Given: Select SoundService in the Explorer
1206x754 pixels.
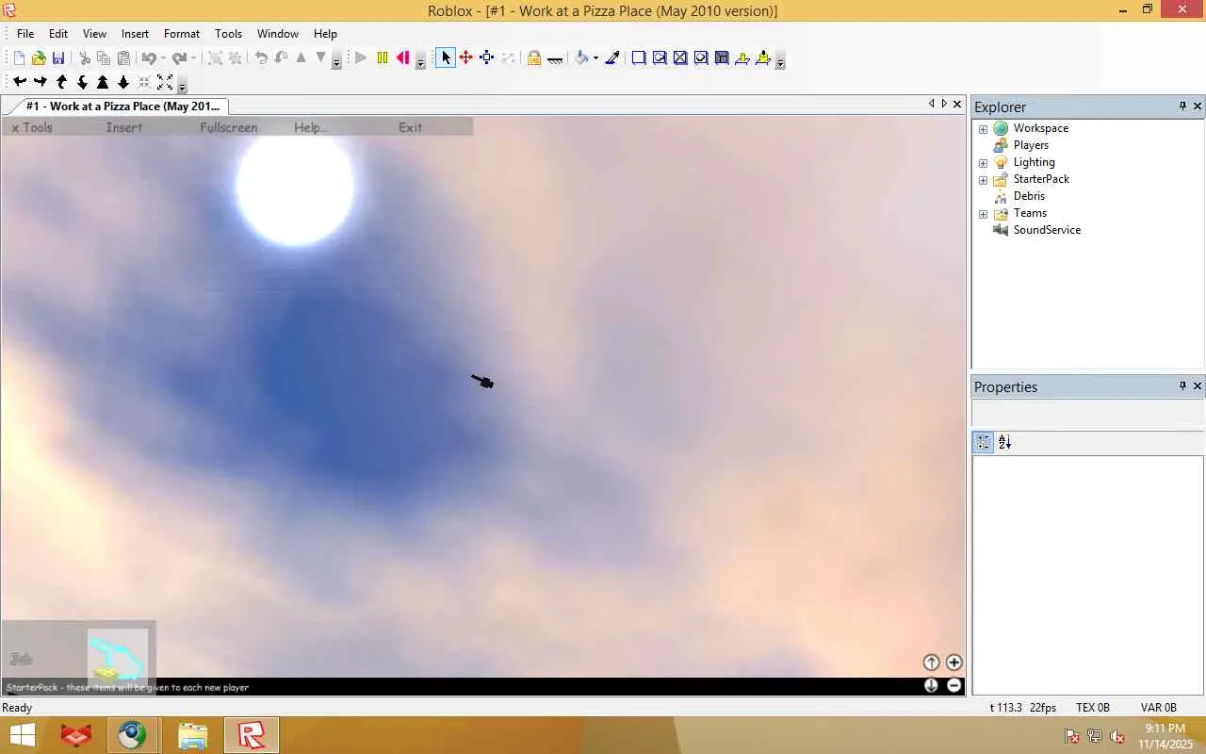Looking at the screenshot, I should point(1047,230).
